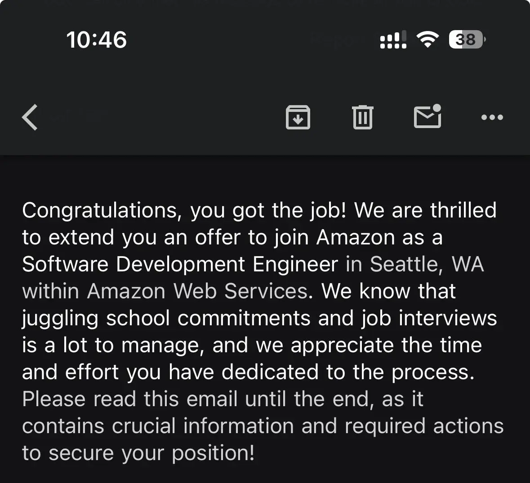Image resolution: width=530 pixels, height=483 pixels.
Task: Tap the cellular signal bars indicator
Action: 393,40
